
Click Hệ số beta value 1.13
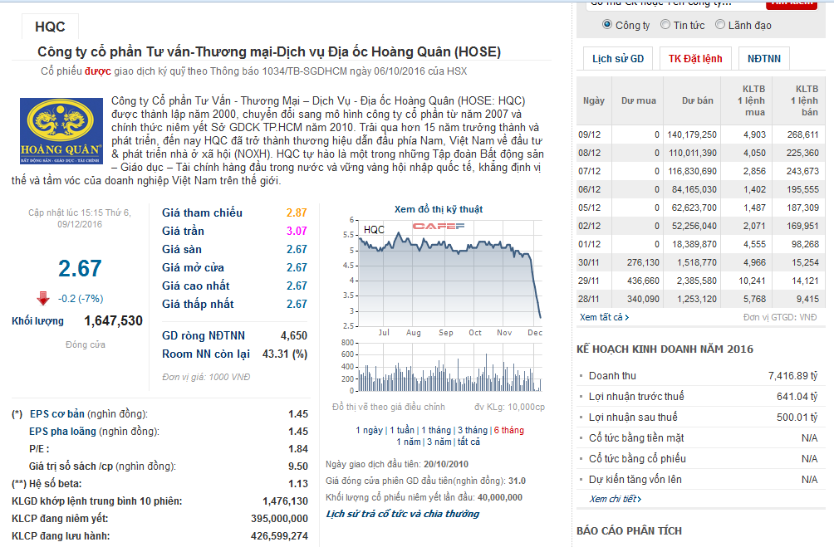pos(298,484)
